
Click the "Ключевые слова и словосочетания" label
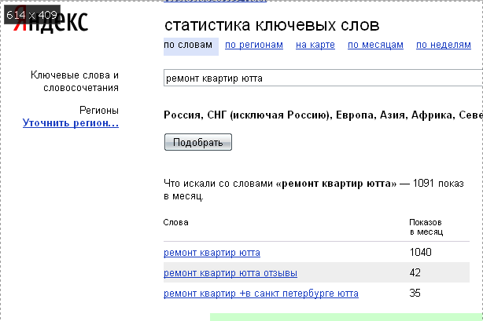click(75, 81)
